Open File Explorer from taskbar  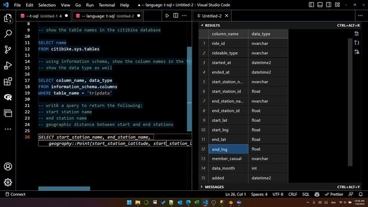click(137, 202)
